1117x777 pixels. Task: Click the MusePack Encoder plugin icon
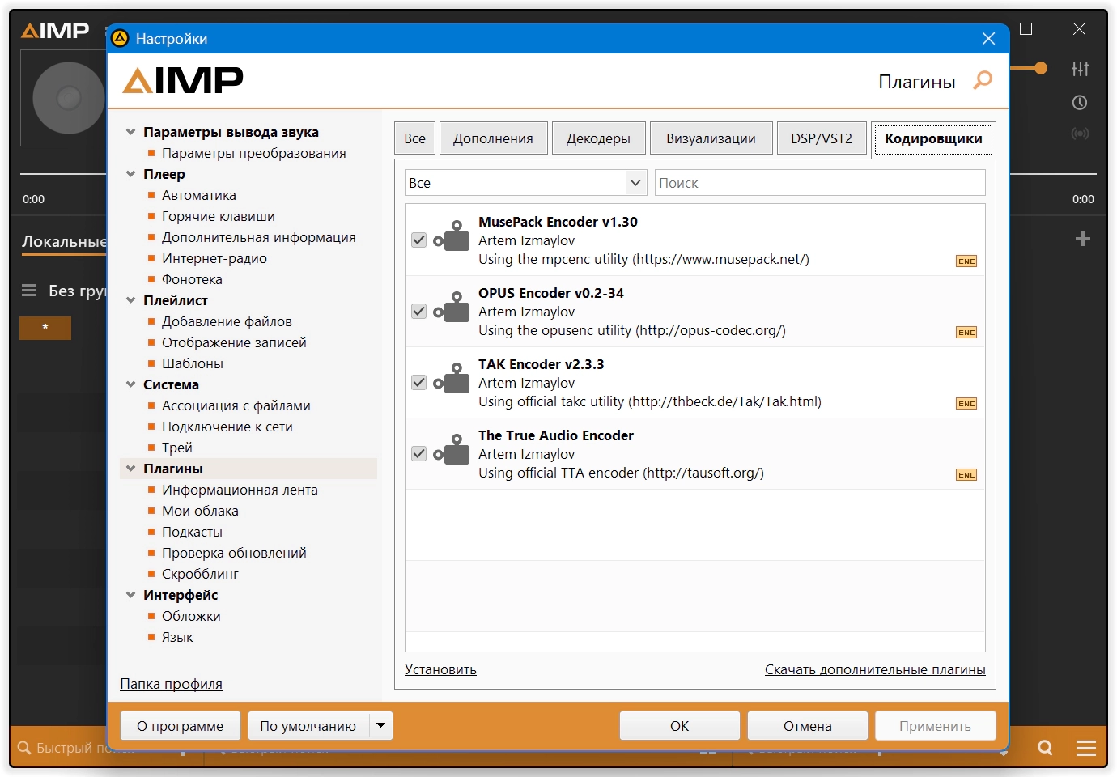452,236
